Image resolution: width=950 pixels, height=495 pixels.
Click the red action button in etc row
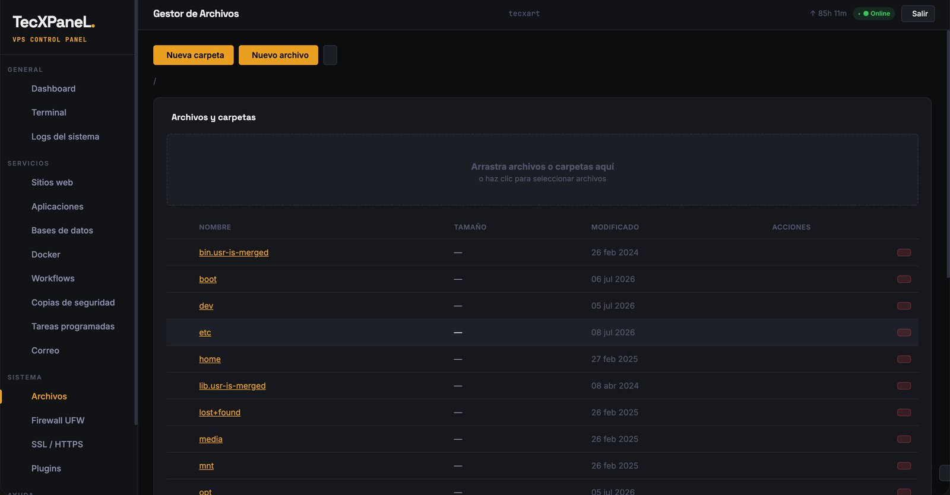[904, 333]
